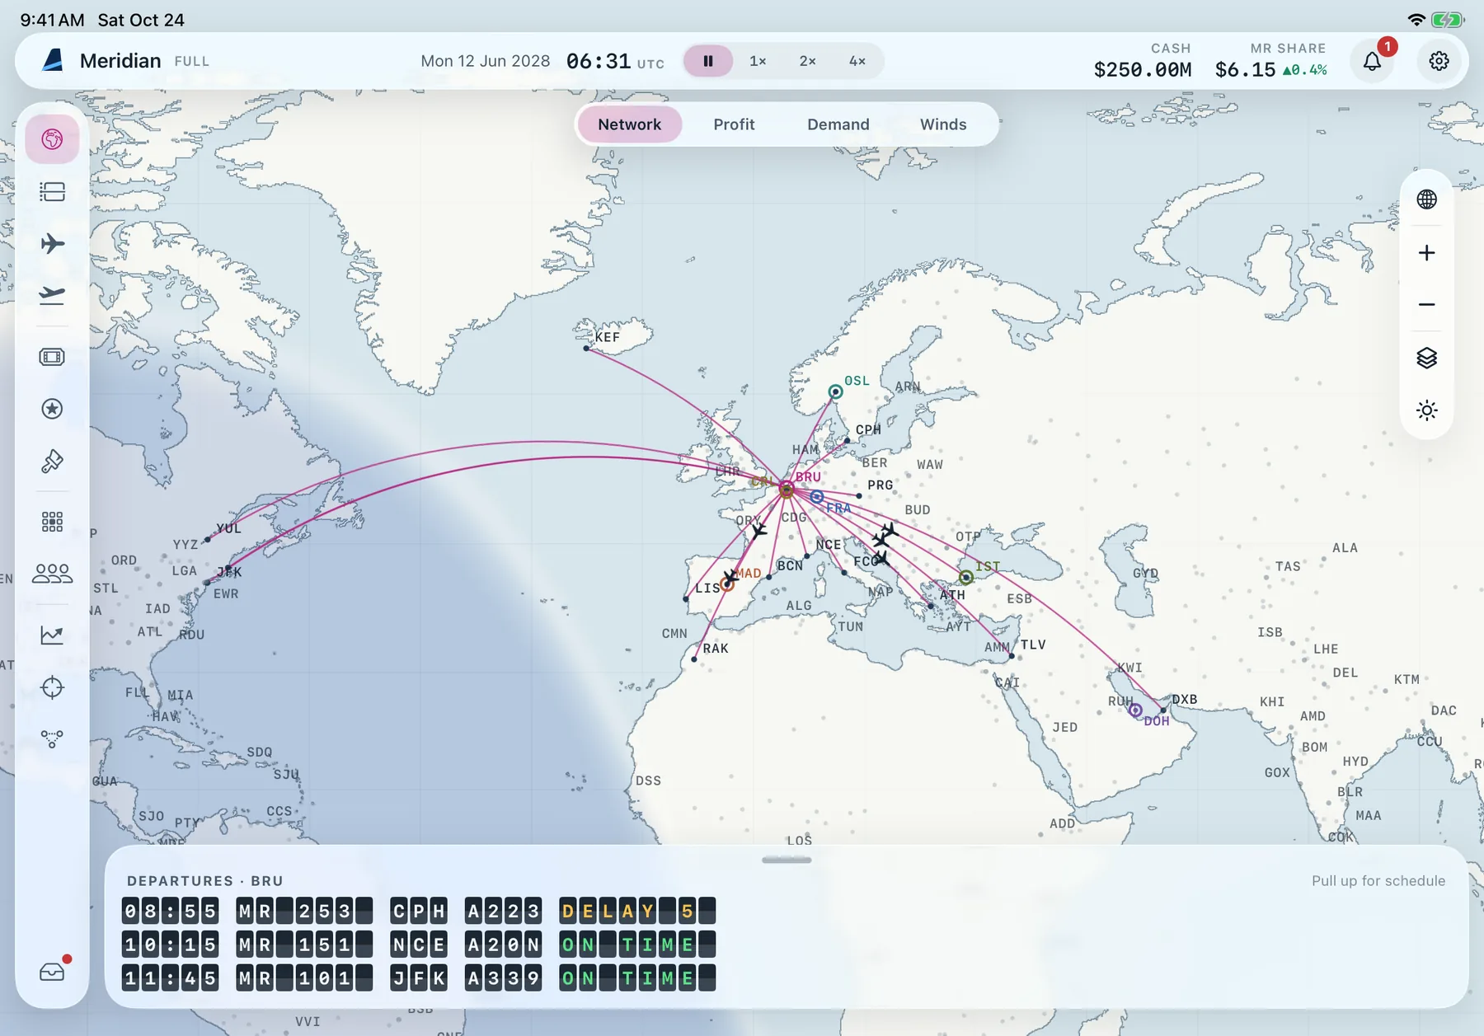The height and width of the screenshot is (1036, 1484).
Task: Click the map layers icon
Action: pos(1426,358)
